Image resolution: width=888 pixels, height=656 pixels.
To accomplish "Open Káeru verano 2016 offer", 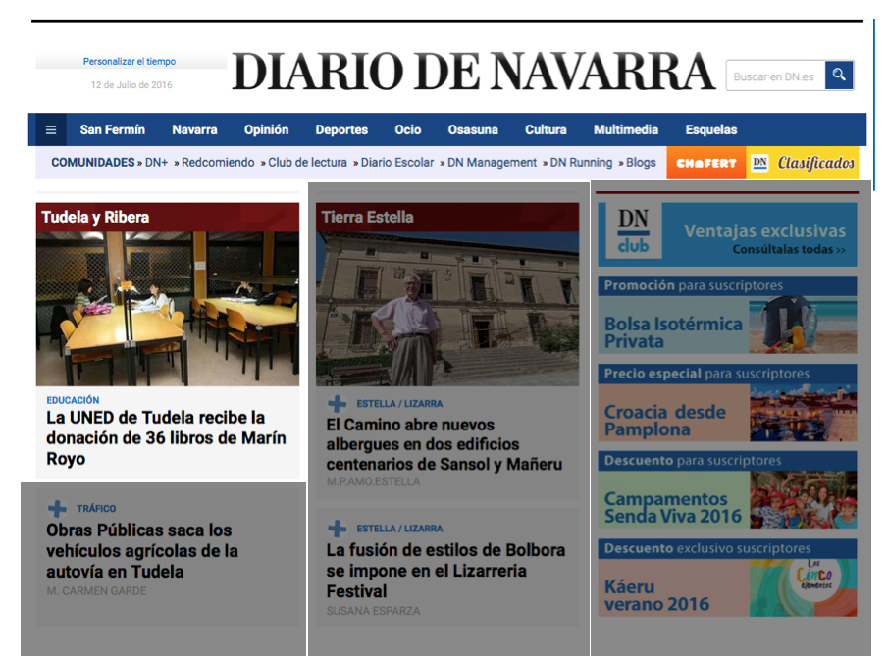I will point(657,595).
